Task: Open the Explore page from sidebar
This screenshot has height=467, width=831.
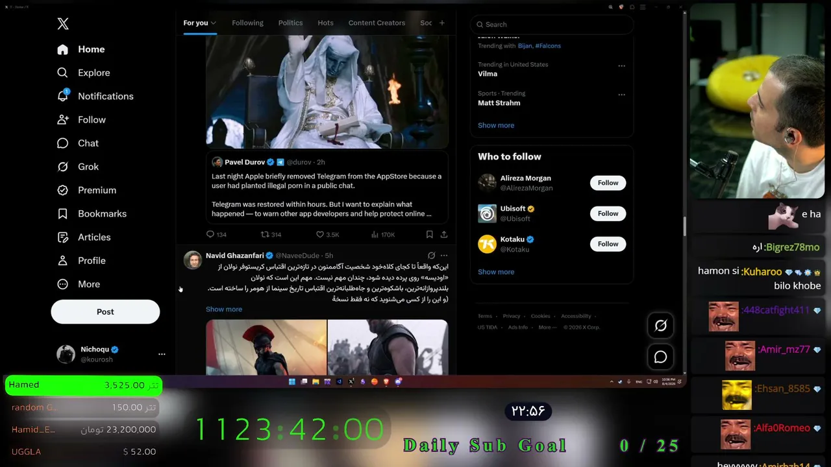Action: coord(84,73)
